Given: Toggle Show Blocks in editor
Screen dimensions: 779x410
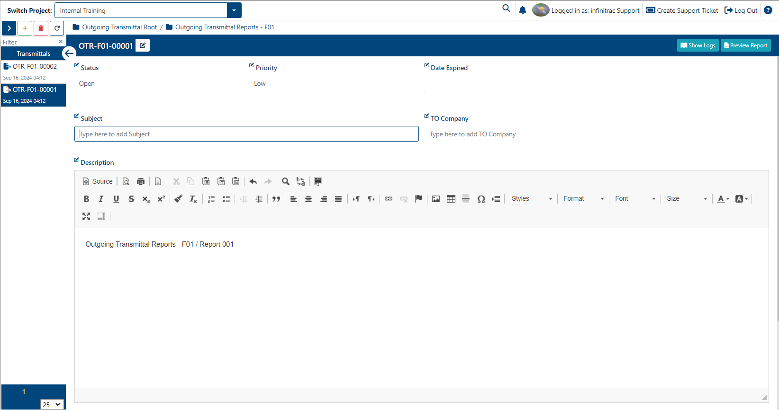Looking at the screenshot, I should [x=101, y=216].
